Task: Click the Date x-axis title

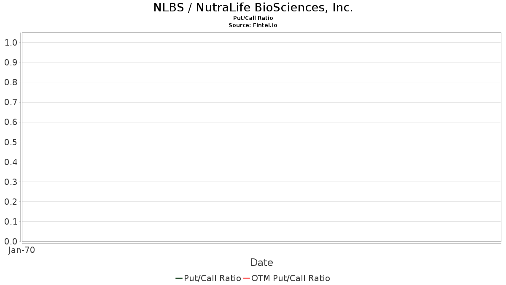Action: pos(261,263)
